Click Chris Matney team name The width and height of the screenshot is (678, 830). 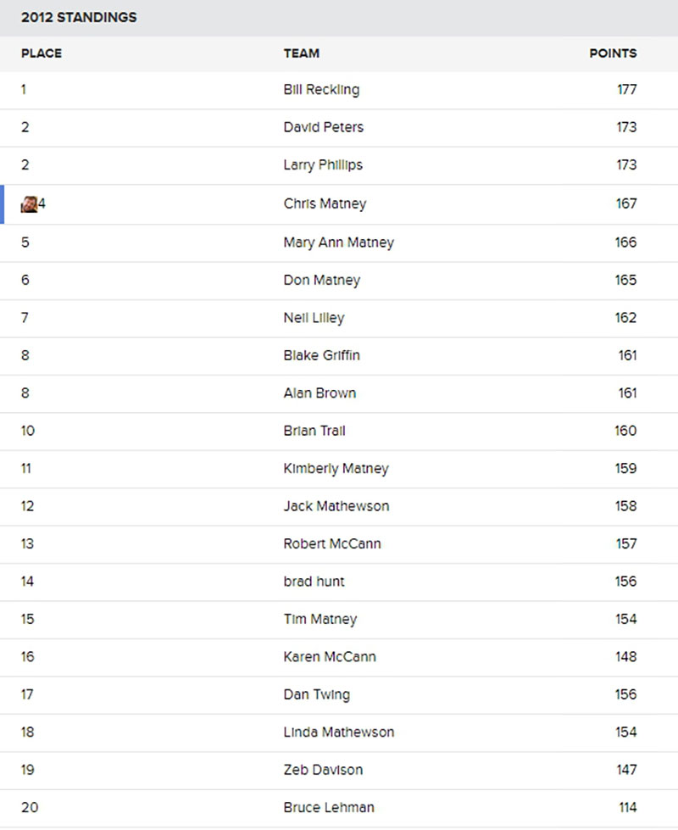325,203
